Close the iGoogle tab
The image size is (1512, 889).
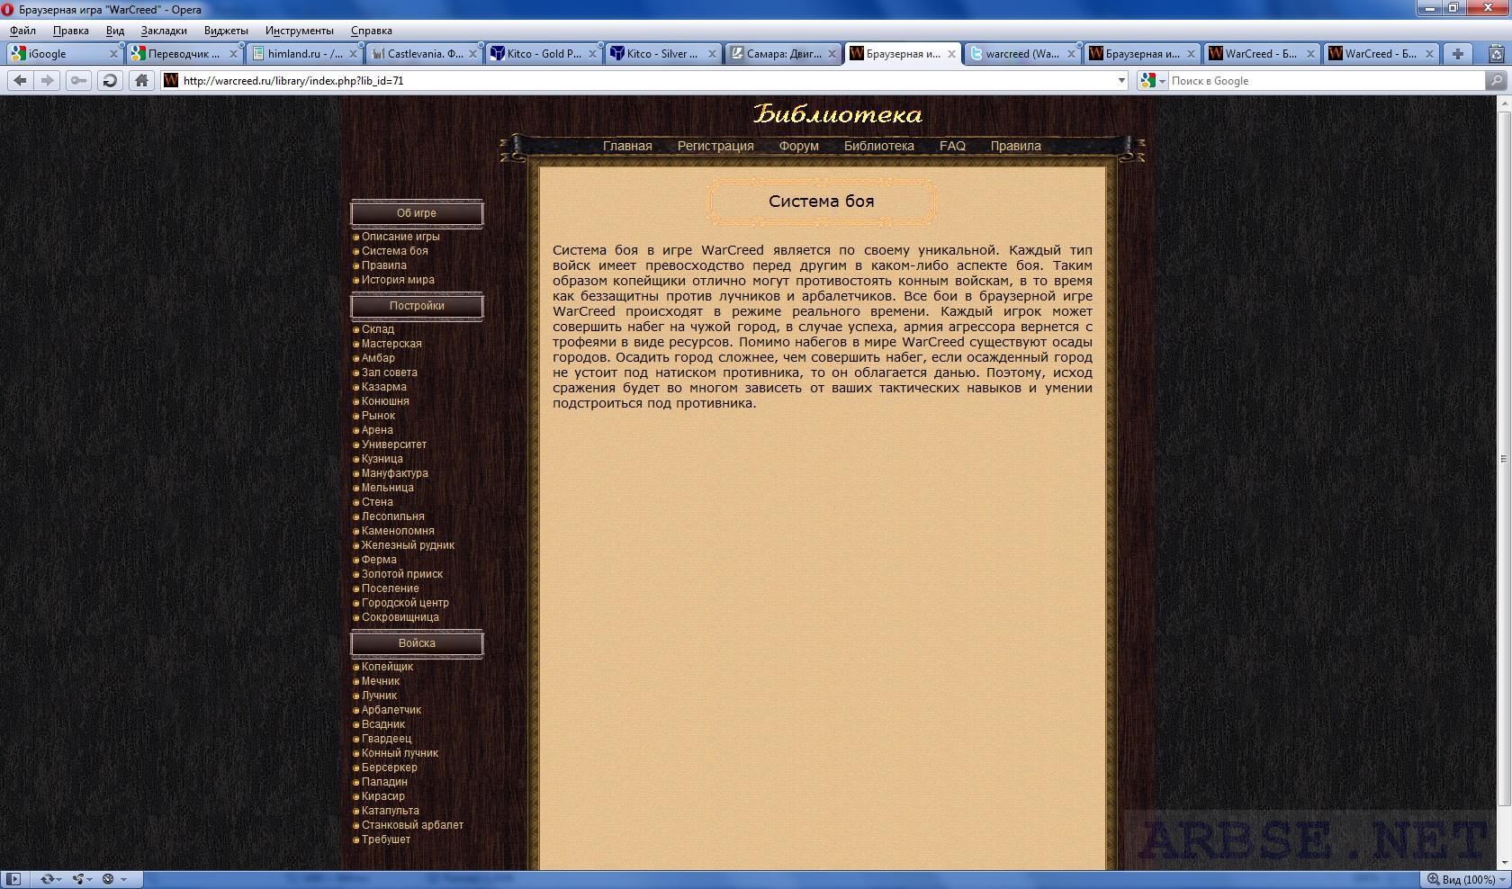113,54
